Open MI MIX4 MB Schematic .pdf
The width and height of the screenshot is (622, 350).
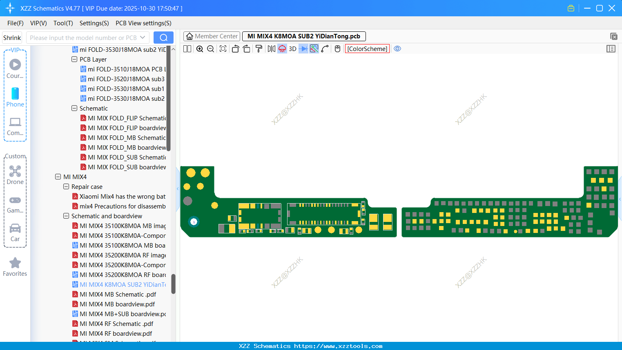114,295
